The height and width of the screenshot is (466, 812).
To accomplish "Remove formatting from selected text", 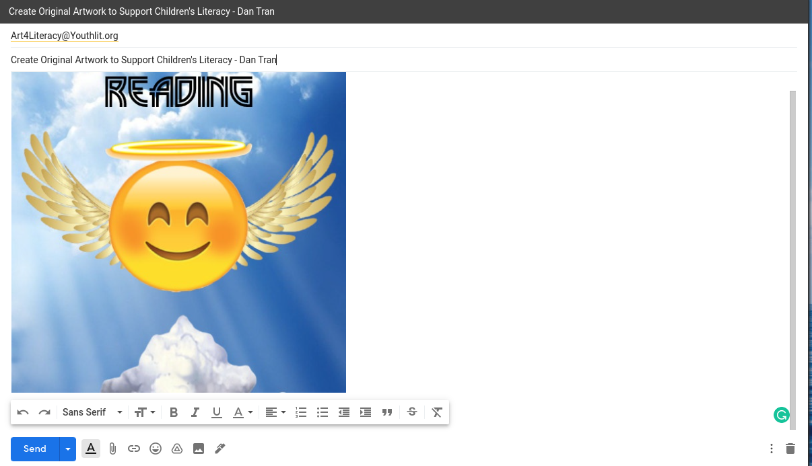I will tap(437, 412).
